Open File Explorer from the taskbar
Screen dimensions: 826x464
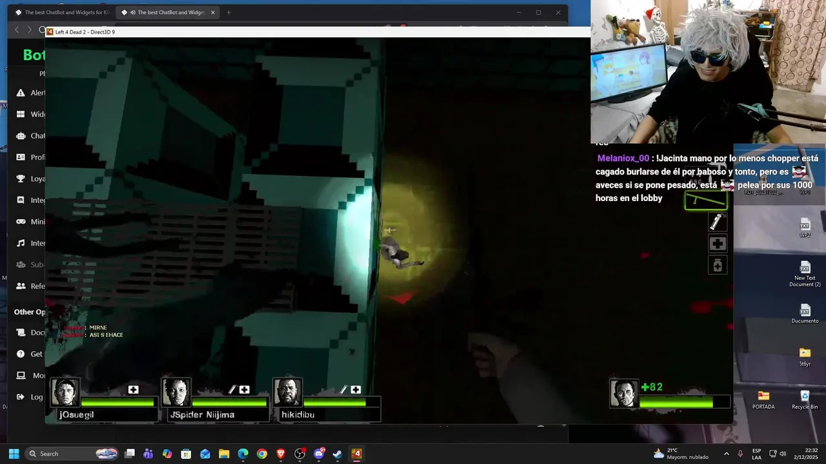coord(224,454)
